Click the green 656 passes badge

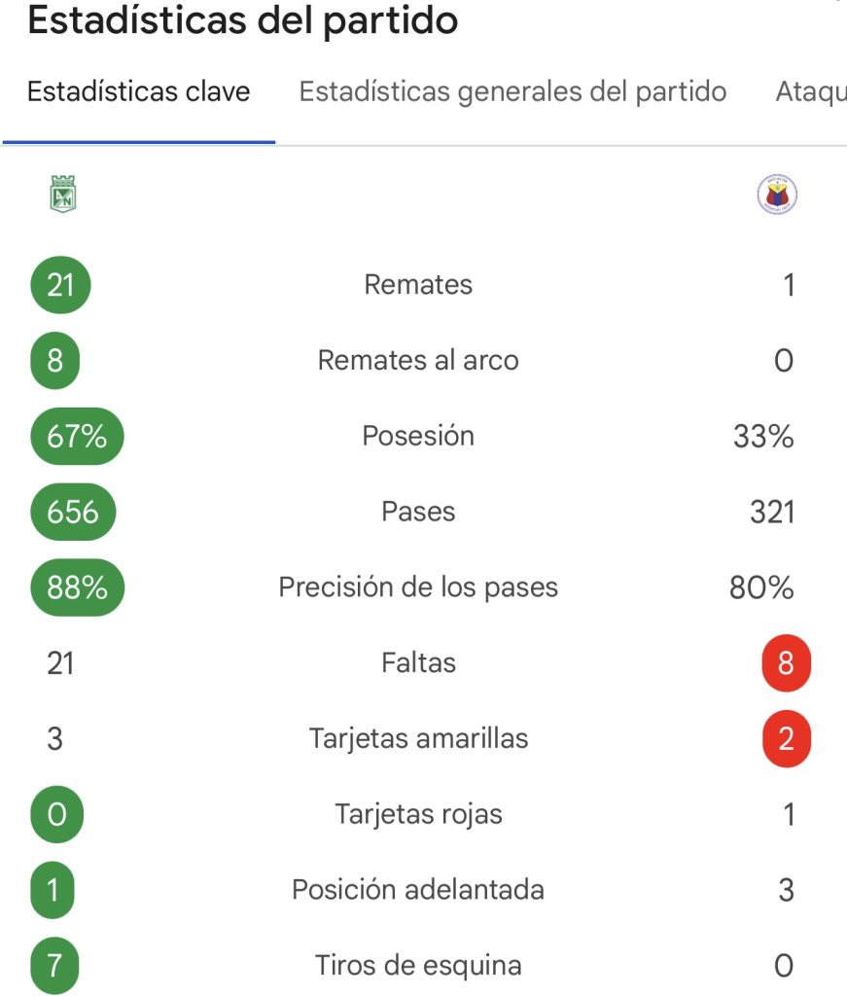(x=73, y=512)
